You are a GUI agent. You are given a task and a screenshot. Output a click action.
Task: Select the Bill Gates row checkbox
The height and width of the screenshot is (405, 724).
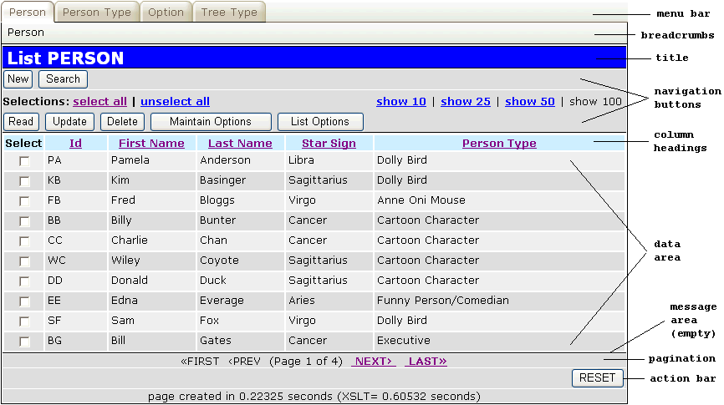point(24,342)
